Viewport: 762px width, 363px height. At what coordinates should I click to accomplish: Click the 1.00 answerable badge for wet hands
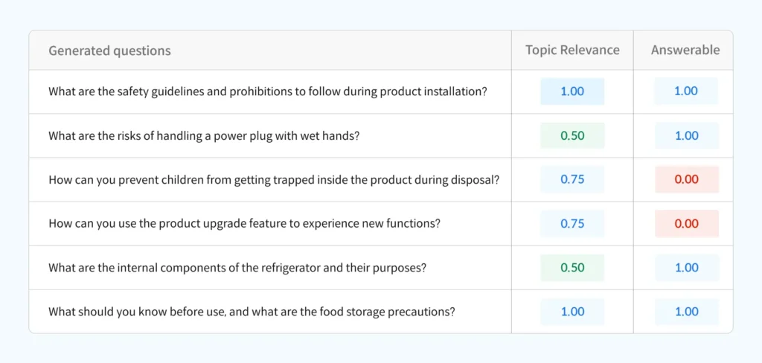coord(687,135)
